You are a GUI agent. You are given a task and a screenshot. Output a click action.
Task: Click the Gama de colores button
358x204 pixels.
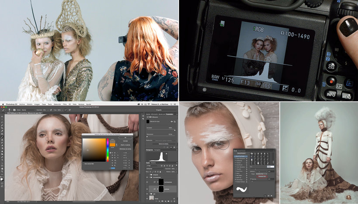coord(163,144)
